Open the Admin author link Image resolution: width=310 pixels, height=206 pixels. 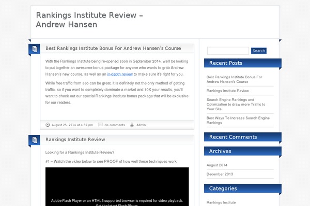pyautogui.click(x=141, y=125)
